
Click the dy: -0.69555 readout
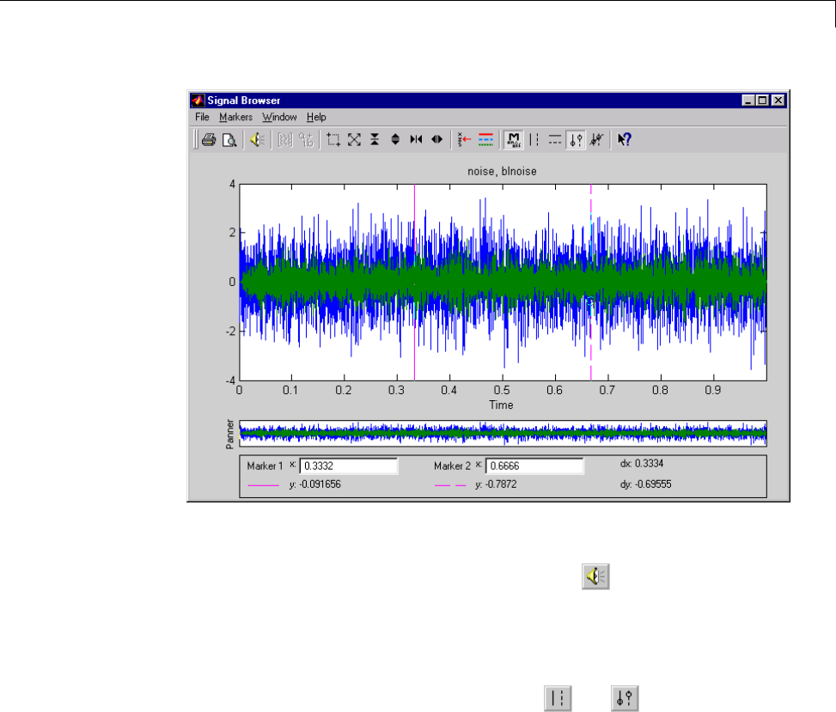pyautogui.click(x=645, y=484)
